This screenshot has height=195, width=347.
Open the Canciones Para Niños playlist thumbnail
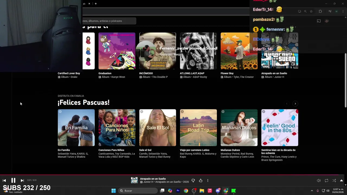(117, 128)
